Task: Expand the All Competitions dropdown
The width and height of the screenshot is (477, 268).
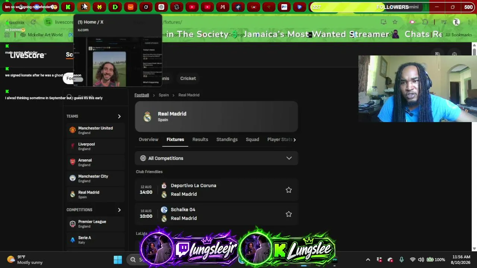Action: click(x=216, y=158)
